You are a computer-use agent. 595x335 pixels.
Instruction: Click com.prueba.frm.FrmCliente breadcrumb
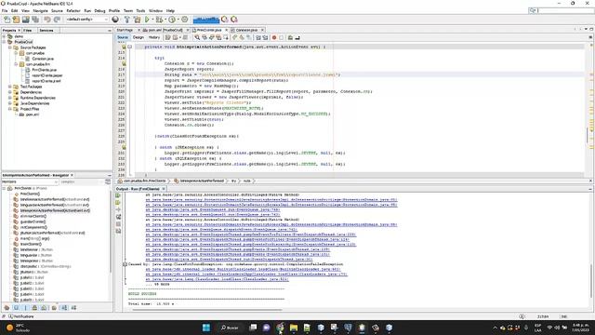[145, 181]
